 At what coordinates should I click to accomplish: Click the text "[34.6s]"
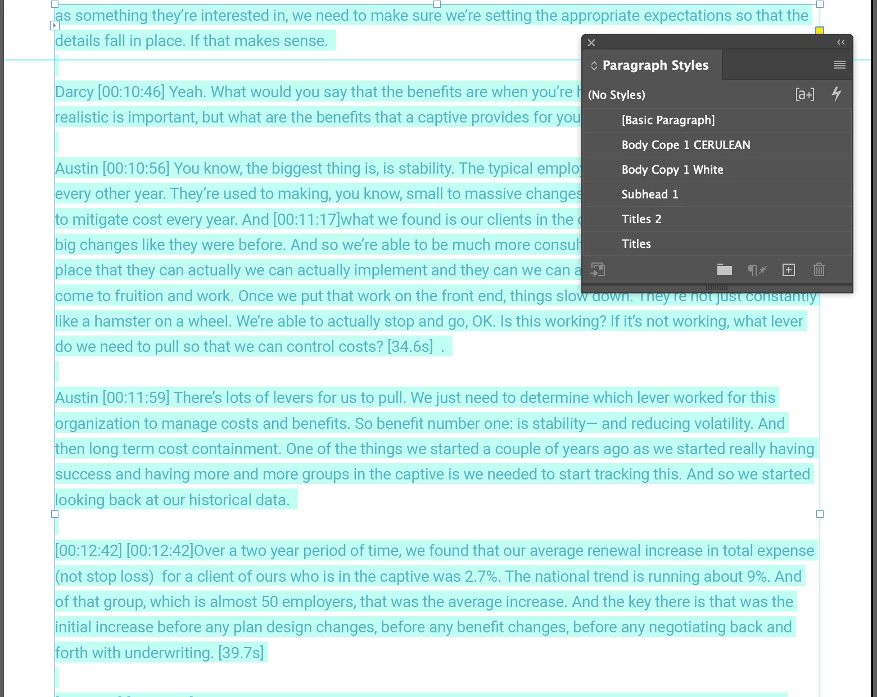pyautogui.click(x=410, y=347)
